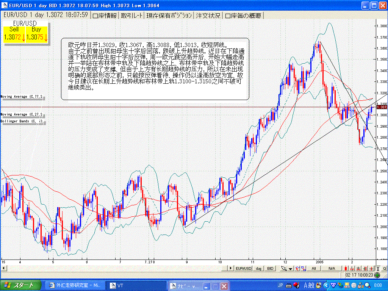Screen dimensions: 388x291
Task: Select the linked boxes object tool
Action: click(x=304, y=269)
